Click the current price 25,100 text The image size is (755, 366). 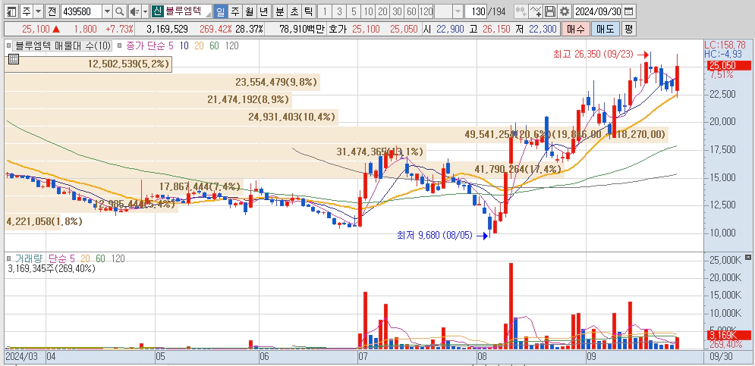[36, 30]
